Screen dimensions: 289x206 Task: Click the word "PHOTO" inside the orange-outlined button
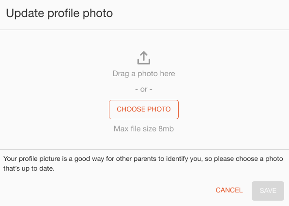[159, 109]
